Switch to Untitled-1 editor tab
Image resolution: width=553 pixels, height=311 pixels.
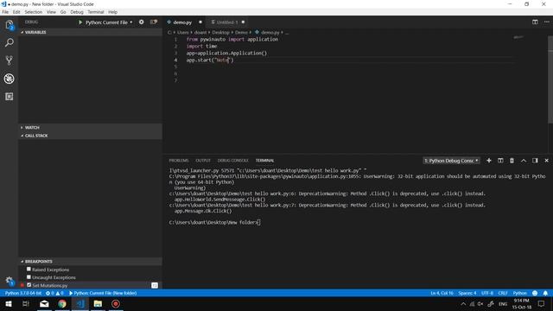click(228, 22)
